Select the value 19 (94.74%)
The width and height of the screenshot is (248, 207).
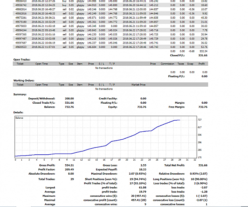pyautogui.click(x=138, y=179)
